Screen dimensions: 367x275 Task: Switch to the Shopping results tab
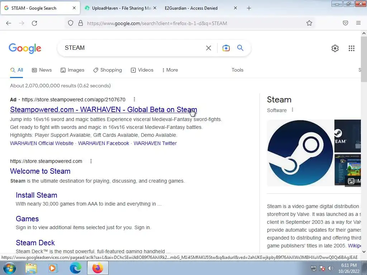(x=108, y=70)
